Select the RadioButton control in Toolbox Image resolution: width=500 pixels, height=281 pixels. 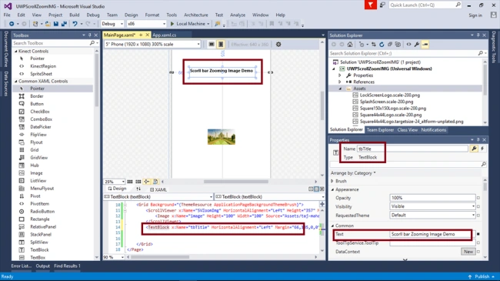pyautogui.click(x=42, y=212)
